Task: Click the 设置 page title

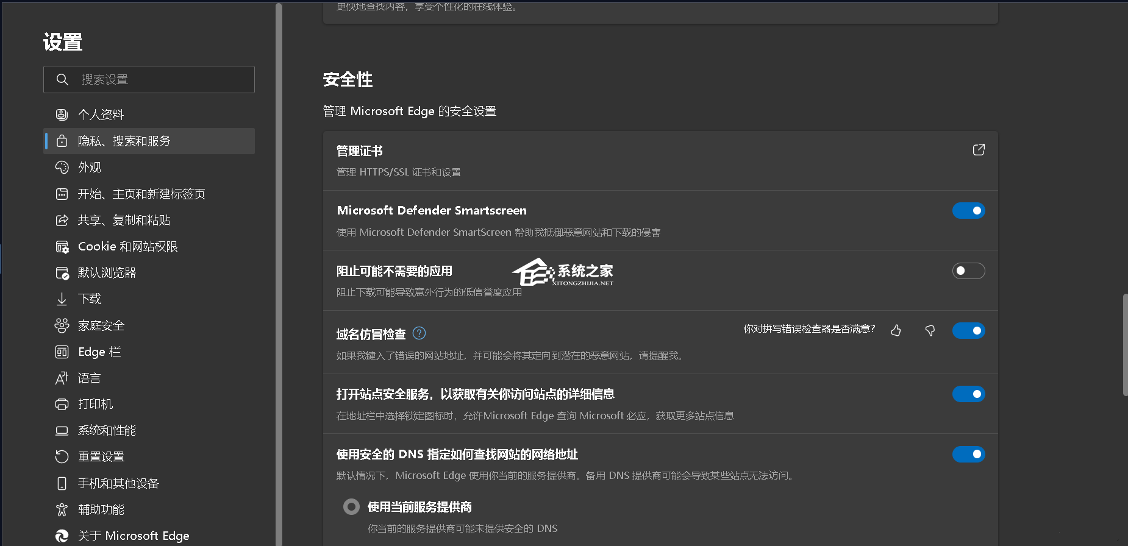Action: (63, 42)
